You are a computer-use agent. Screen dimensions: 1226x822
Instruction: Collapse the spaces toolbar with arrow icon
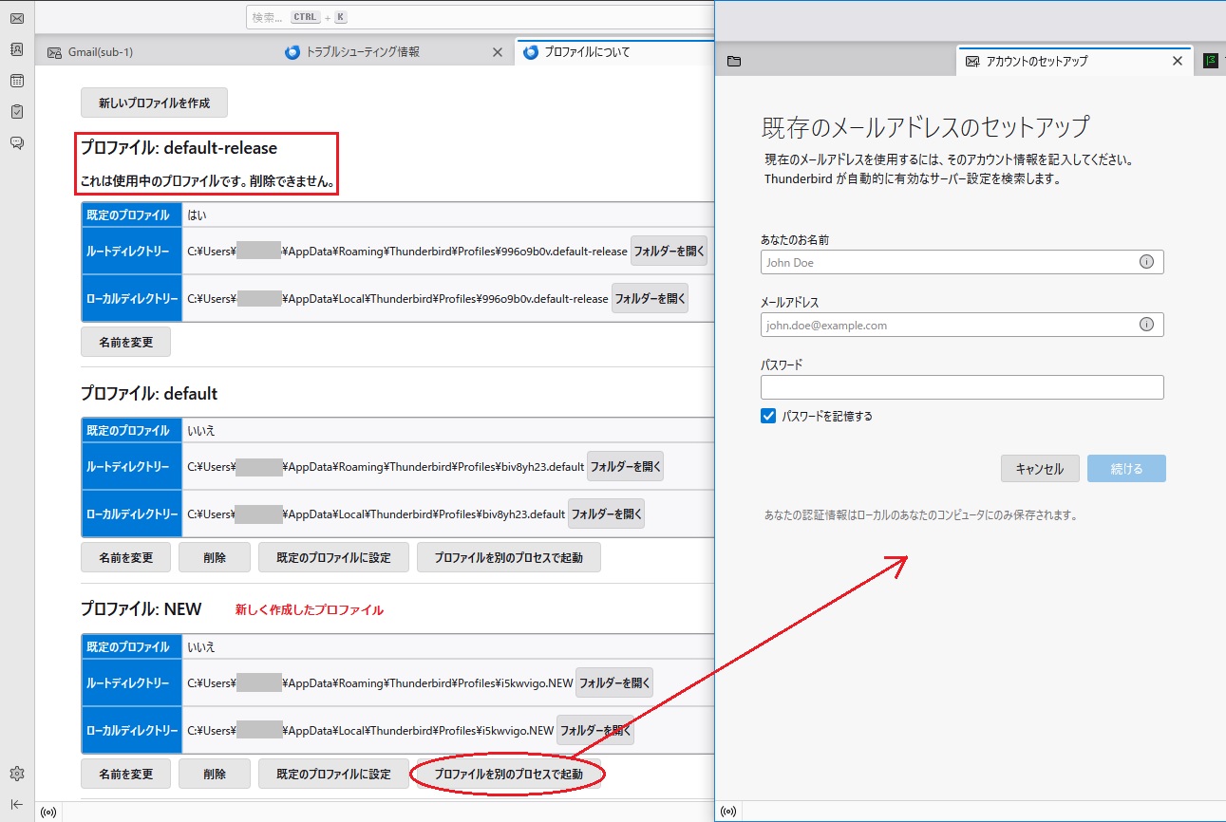pos(17,804)
